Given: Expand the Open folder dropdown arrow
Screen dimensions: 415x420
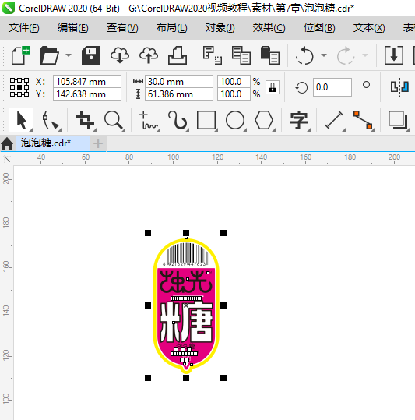Looking at the screenshot, I should [x=69, y=55].
